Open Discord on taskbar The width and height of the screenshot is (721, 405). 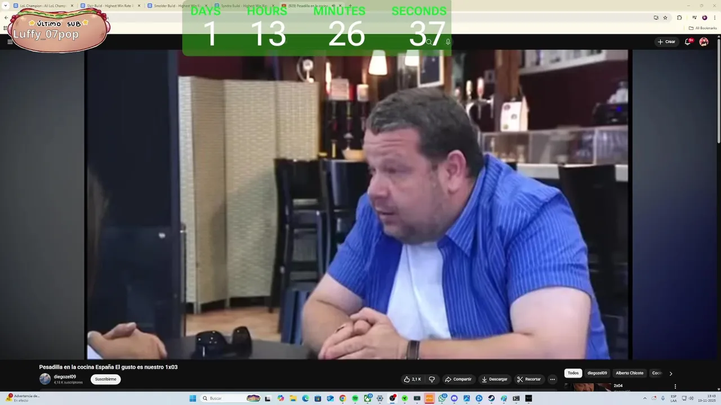[x=454, y=398]
